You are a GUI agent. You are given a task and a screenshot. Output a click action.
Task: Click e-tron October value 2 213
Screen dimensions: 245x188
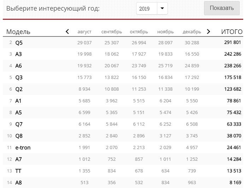tap(139, 147)
